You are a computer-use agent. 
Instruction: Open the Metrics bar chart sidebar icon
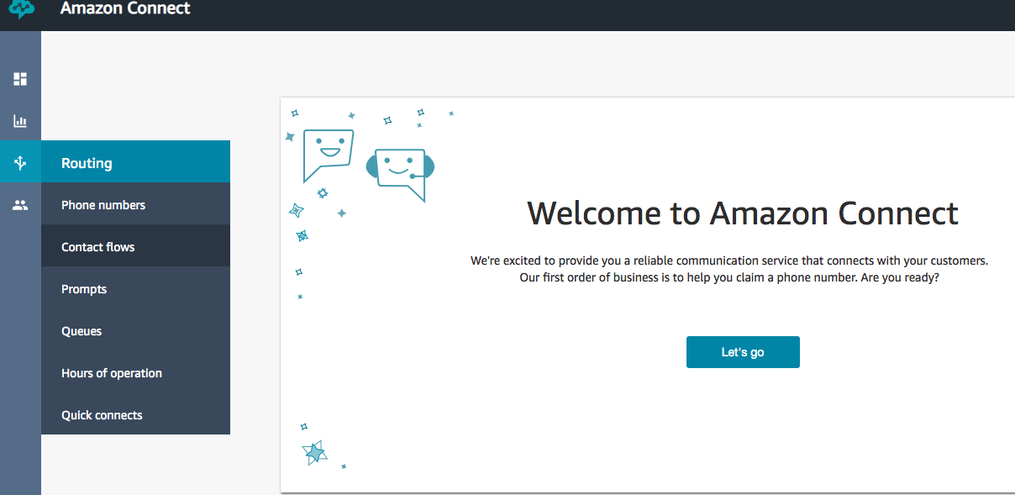(20, 121)
